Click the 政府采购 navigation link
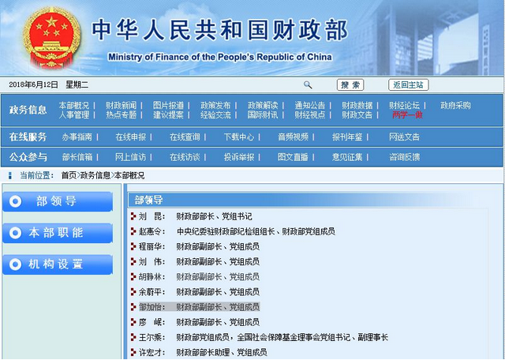 pos(455,105)
